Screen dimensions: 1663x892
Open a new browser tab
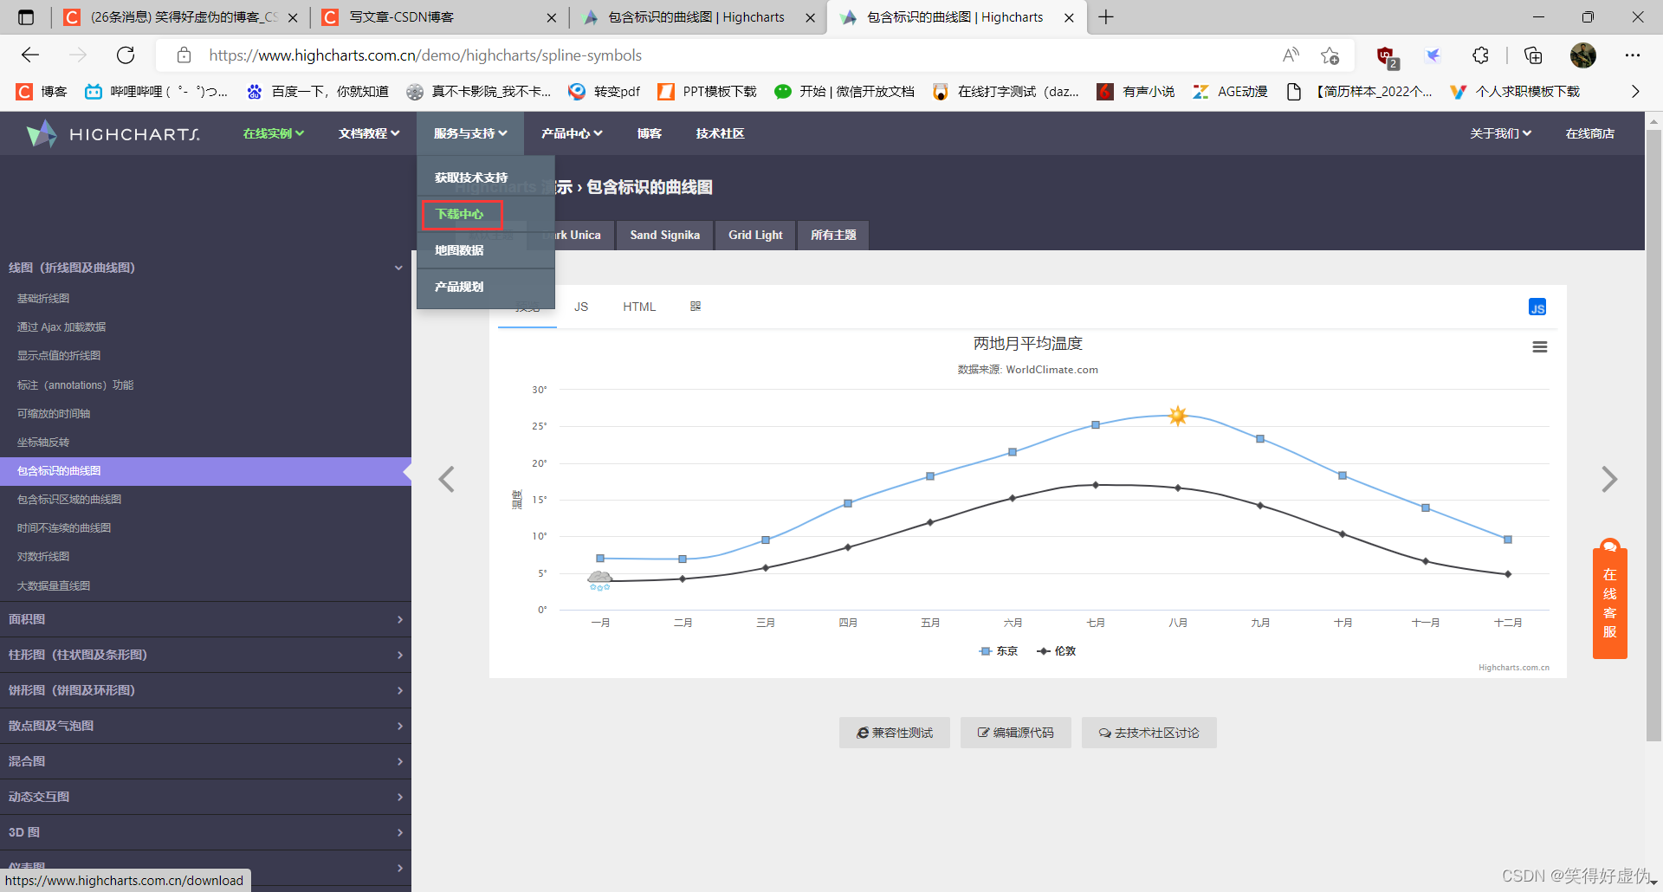tap(1106, 17)
